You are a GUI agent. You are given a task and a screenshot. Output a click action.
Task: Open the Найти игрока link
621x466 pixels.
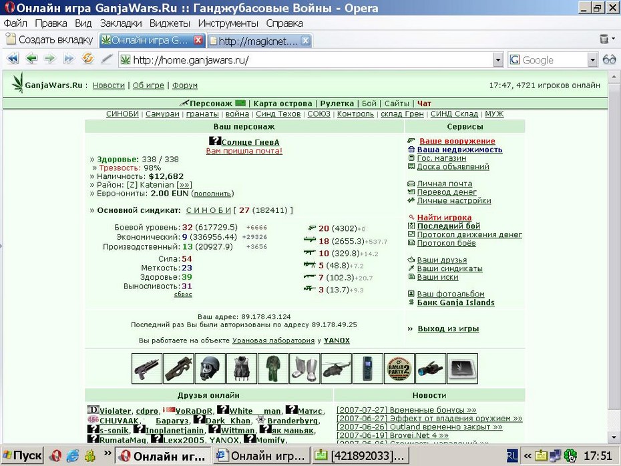point(444,218)
